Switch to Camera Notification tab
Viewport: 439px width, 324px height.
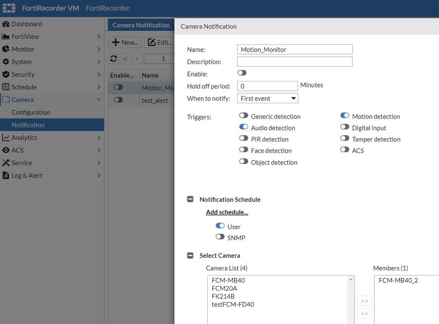pyautogui.click(x=141, y=25)
